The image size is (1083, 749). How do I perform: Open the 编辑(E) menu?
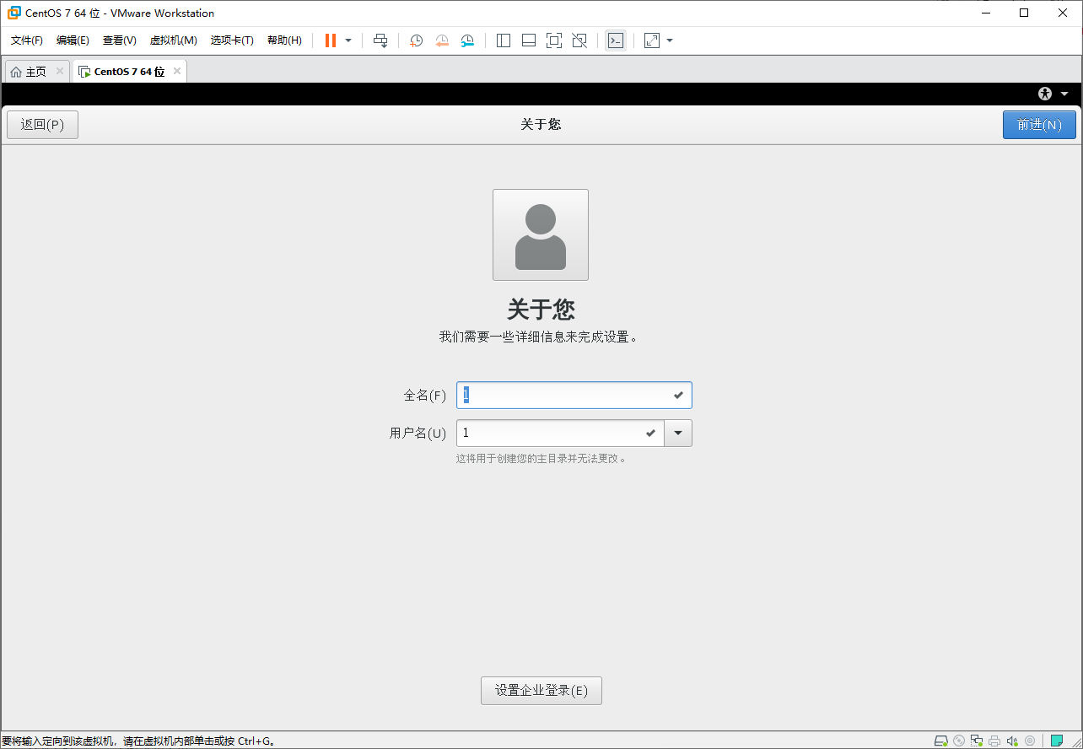pyautogui.click(x=73, y=40)
